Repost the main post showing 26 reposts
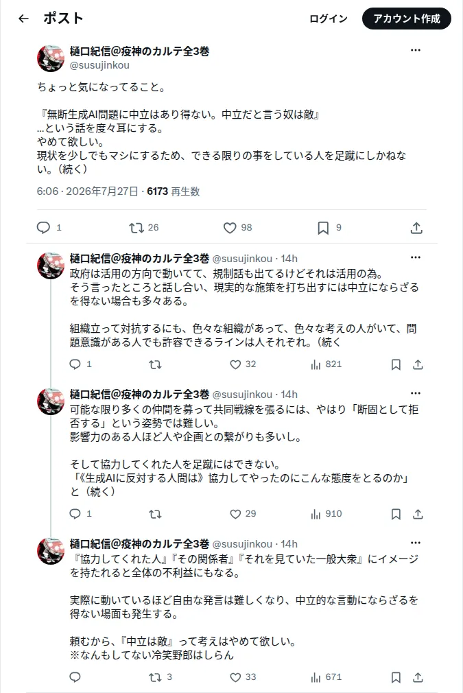 click(x=136, y=228)
